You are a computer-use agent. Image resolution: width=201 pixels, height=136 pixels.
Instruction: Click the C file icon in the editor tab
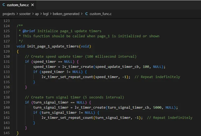click(4, 5)
